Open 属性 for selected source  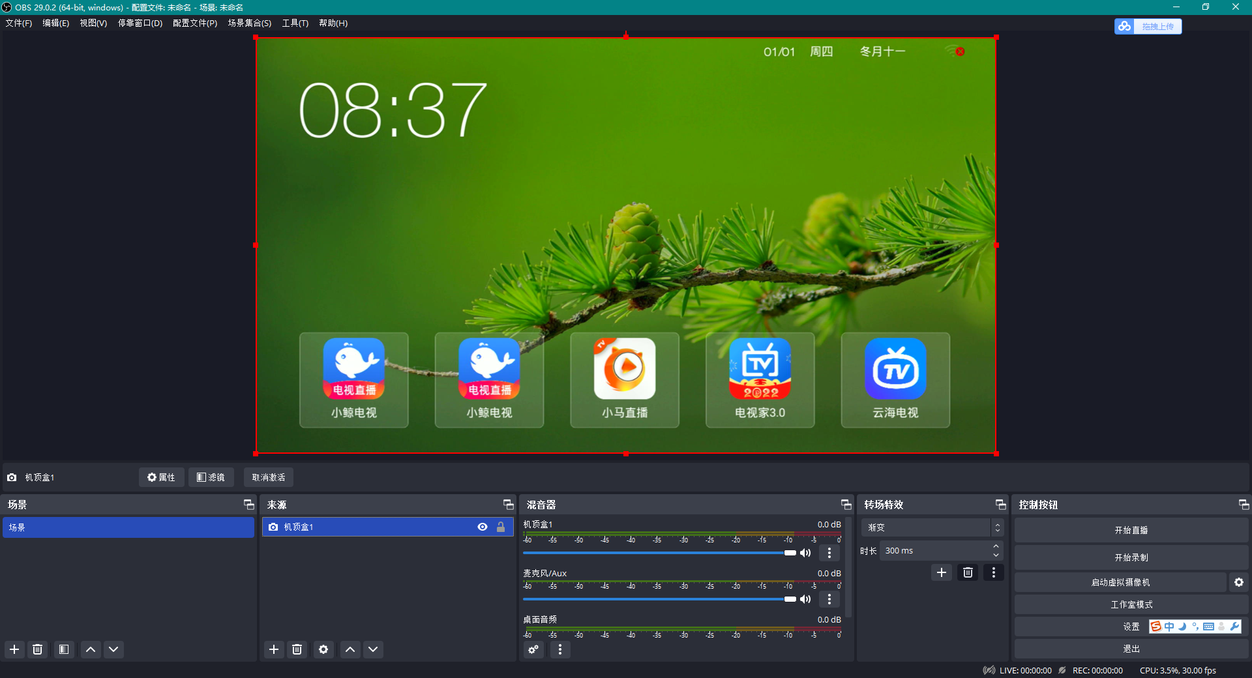[161, 477]
